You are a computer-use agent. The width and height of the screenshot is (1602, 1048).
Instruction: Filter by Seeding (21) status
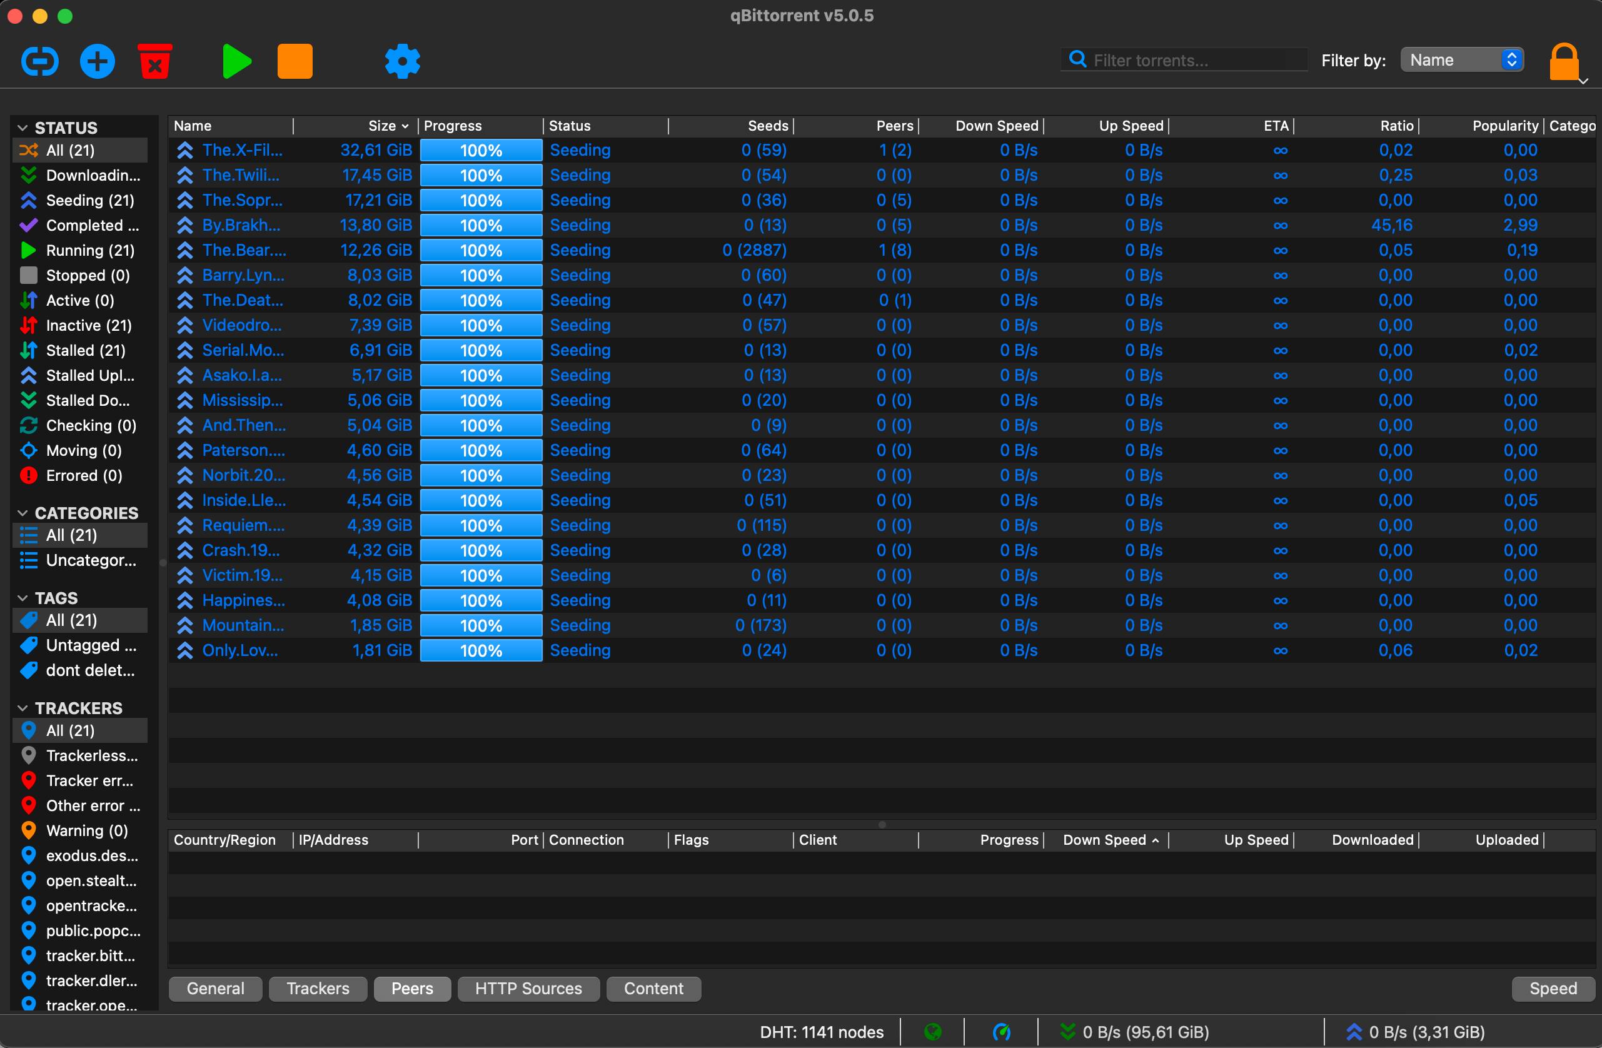pos(81,200)
